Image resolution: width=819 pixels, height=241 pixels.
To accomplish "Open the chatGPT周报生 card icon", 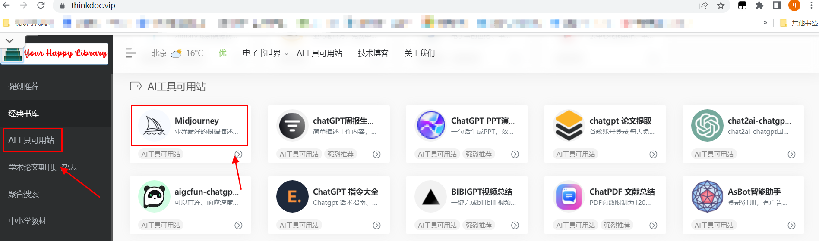I will pos(292,126).
